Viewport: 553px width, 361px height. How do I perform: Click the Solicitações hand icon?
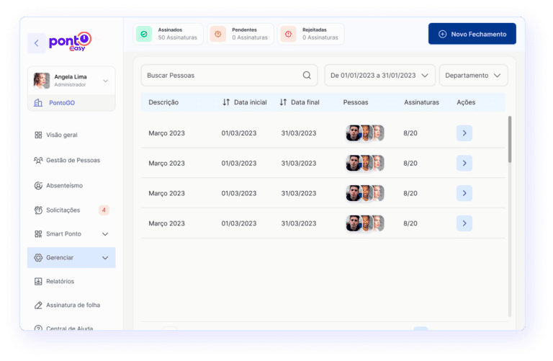click(38, 210)
